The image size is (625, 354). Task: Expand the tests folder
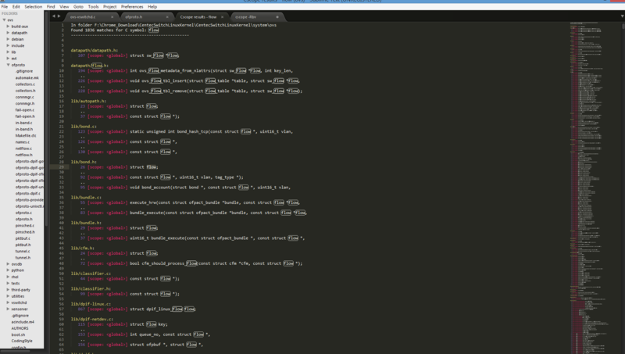[8, 283]
